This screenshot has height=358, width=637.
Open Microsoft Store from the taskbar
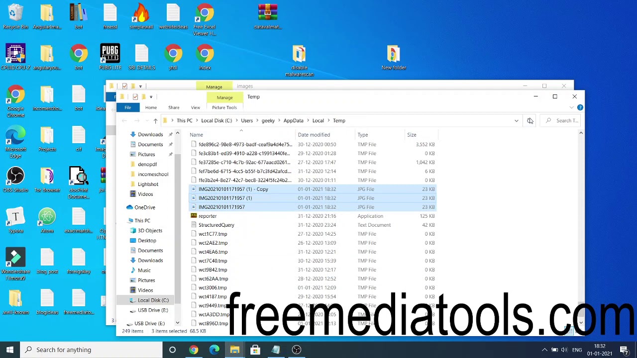[255, 350]
